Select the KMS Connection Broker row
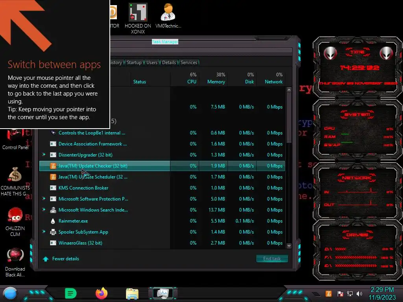 [x=162, y=188]
